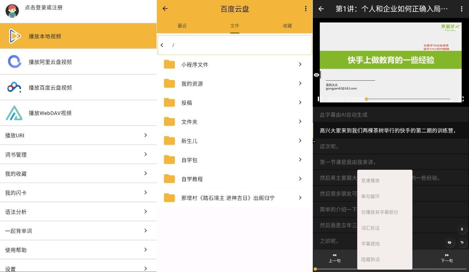Click the microphone button beside the subtitles

[x=462, y=229]
